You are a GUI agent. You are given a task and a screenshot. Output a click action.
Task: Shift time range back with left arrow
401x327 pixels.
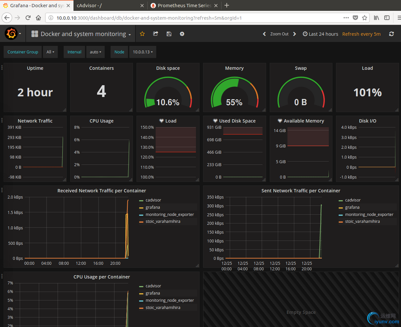pyautogui.click(x=264, y=34)
